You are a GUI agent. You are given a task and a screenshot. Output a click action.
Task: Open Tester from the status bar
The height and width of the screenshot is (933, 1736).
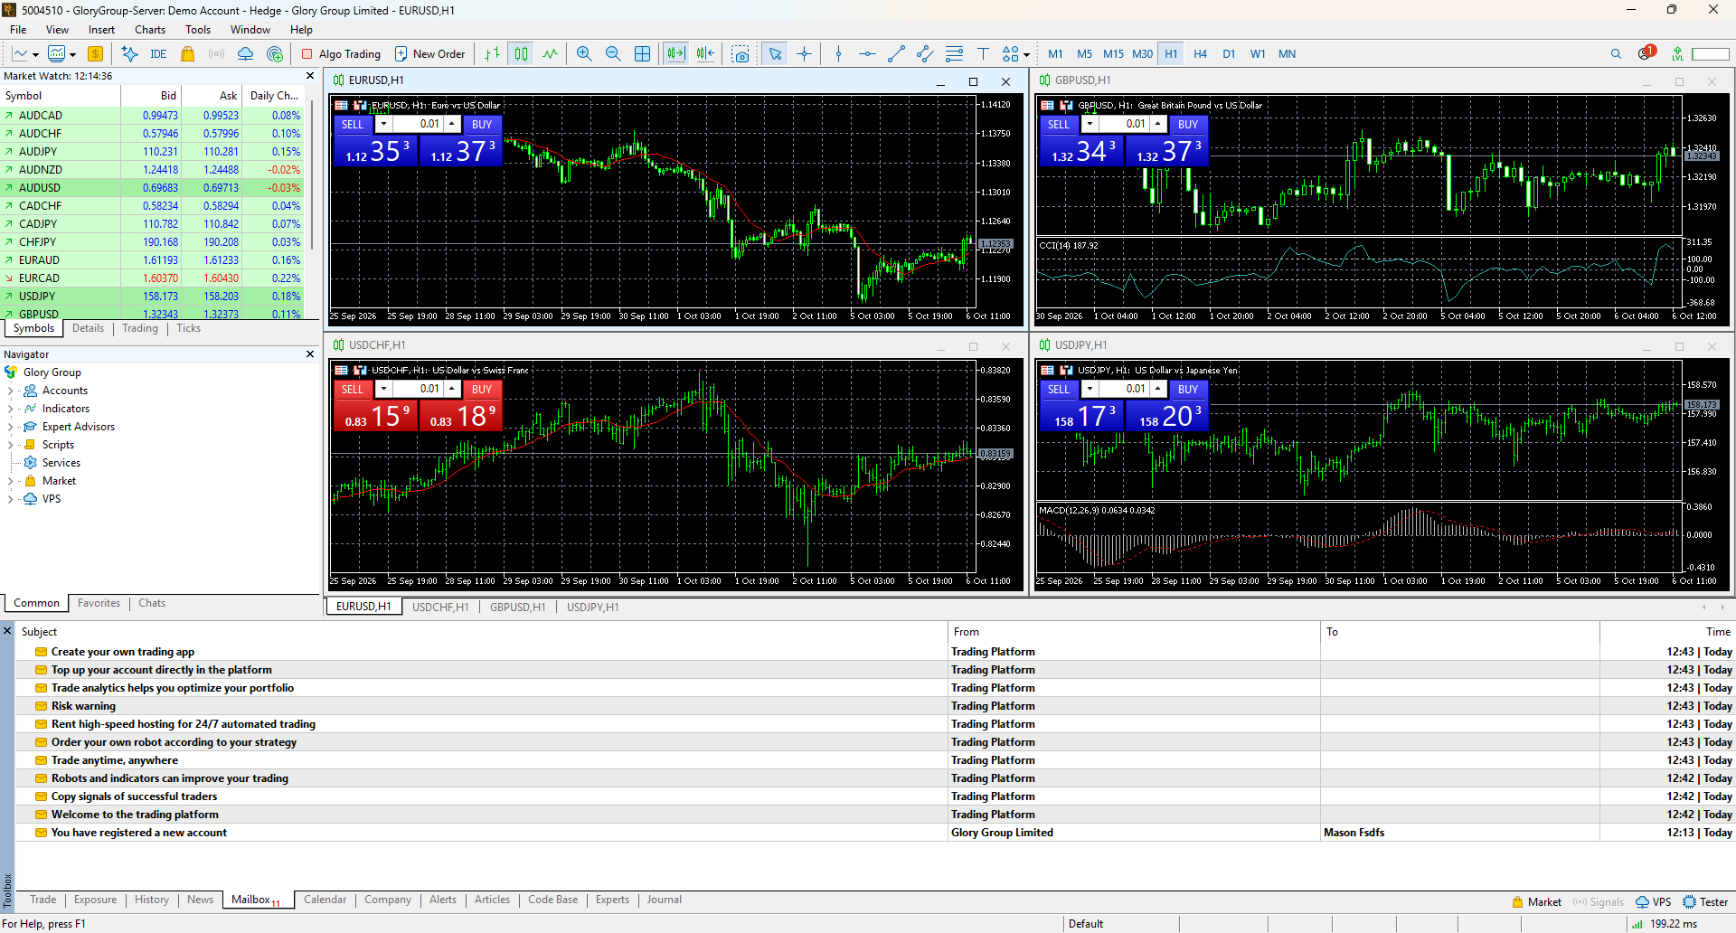(x=1705, y=902)
